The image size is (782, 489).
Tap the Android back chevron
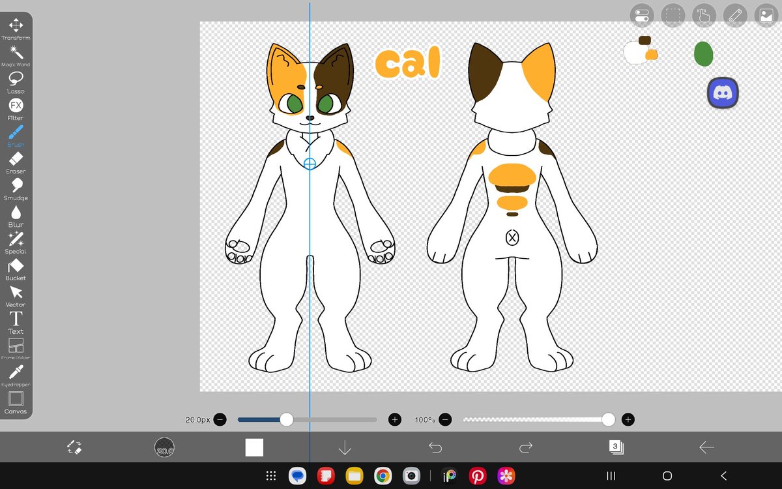723,476
